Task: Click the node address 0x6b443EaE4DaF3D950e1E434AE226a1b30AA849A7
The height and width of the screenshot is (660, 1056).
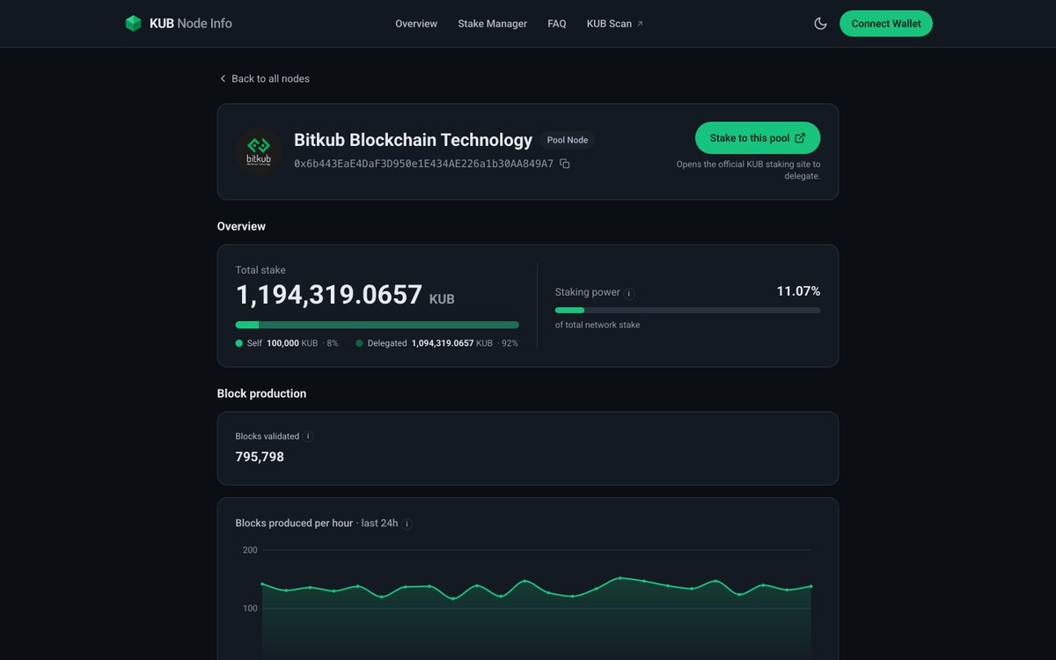Action: pyautogui.click(x=423, y=164)
